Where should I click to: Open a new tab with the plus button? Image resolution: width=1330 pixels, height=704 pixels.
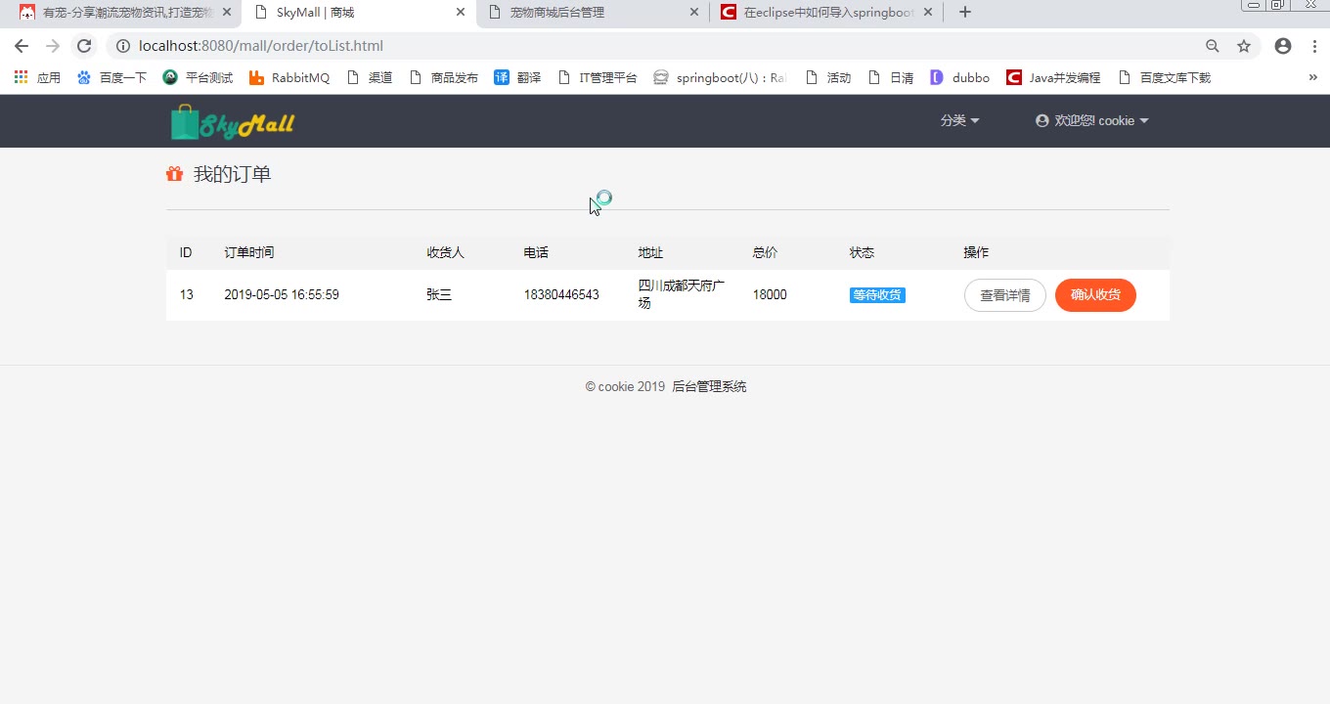pyautogui.click(x=965, y=12)
